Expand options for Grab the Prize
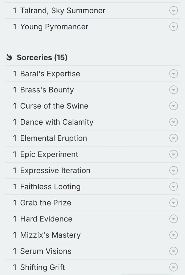The height and width of the screenshot is (275, 185). click(173, 203)
